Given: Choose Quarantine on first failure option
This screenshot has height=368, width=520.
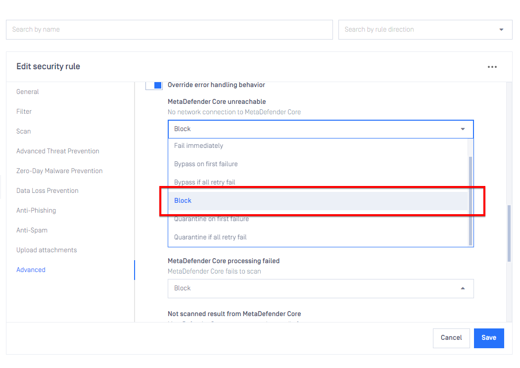Looking at the screenshot, I should 318,219.
